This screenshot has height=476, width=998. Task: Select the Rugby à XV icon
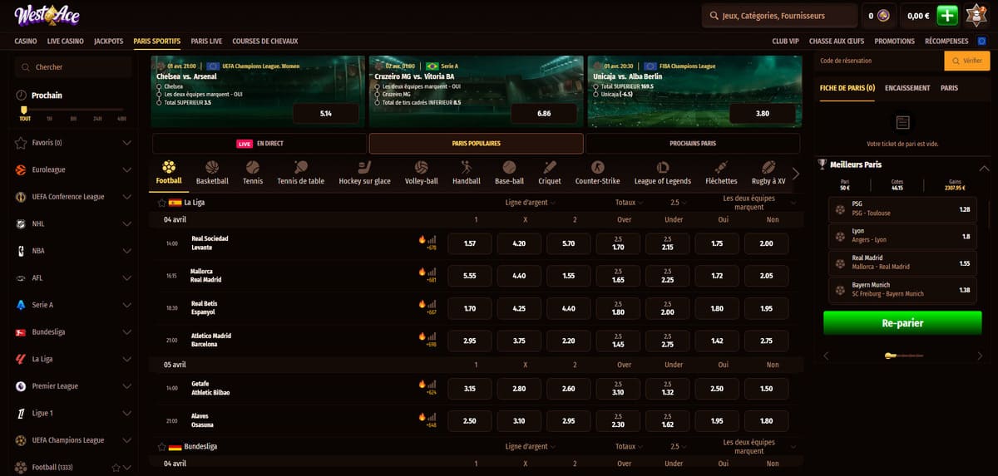click(x=768, y=167)
